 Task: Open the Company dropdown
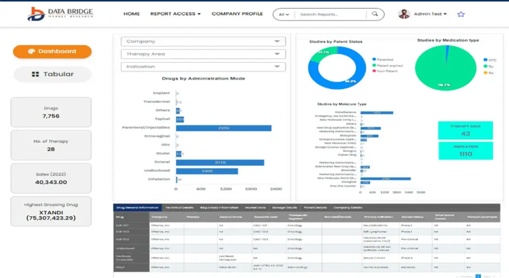[x=203, y=41]
